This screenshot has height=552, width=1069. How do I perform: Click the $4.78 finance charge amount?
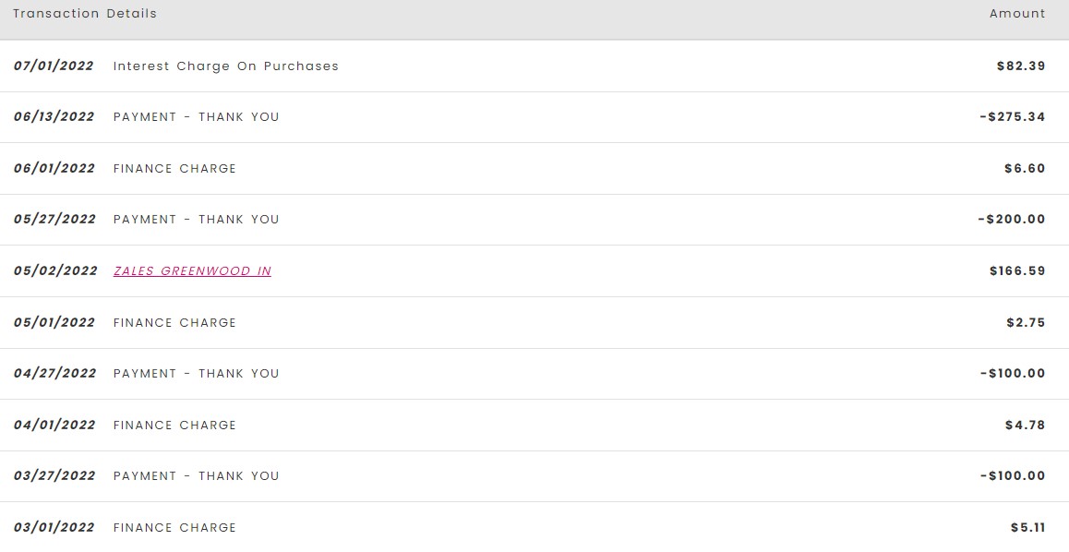click(x=1025, y=426)
